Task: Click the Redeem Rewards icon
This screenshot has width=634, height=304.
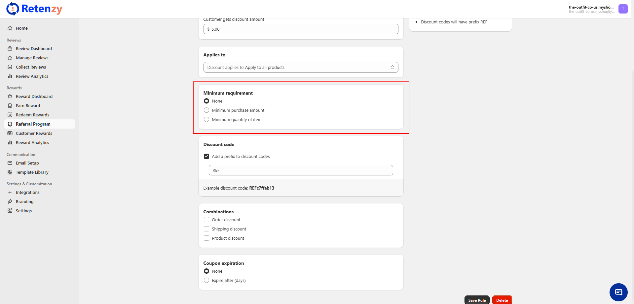Action: click(10, 115)
